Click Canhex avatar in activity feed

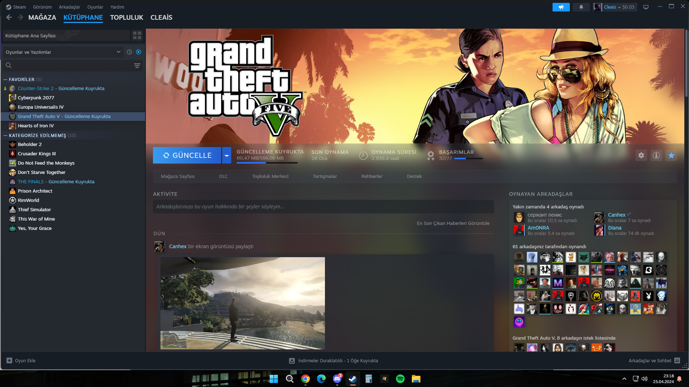pos(160,246)
